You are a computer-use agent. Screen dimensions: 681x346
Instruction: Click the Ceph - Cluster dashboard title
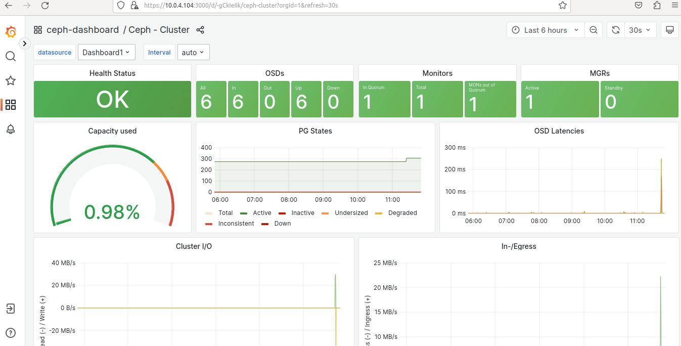tap(159, 30)
